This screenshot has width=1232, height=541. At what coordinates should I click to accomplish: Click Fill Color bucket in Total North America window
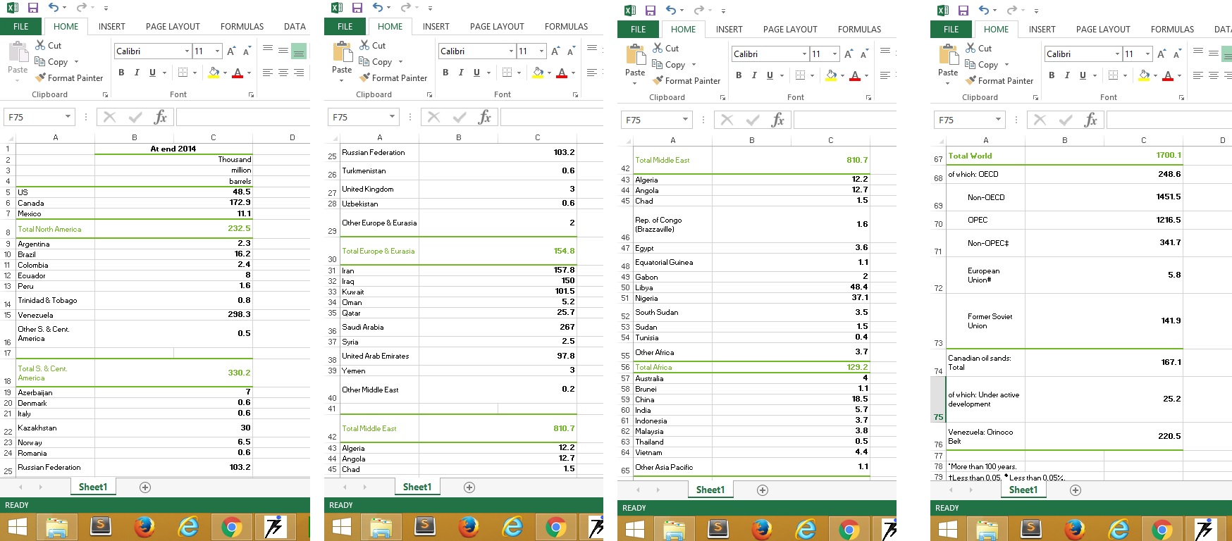point(214,73)
